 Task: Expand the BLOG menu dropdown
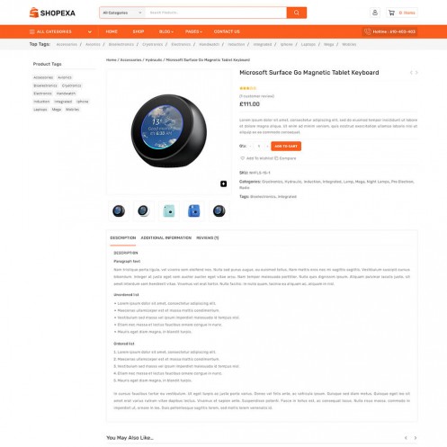166,31
